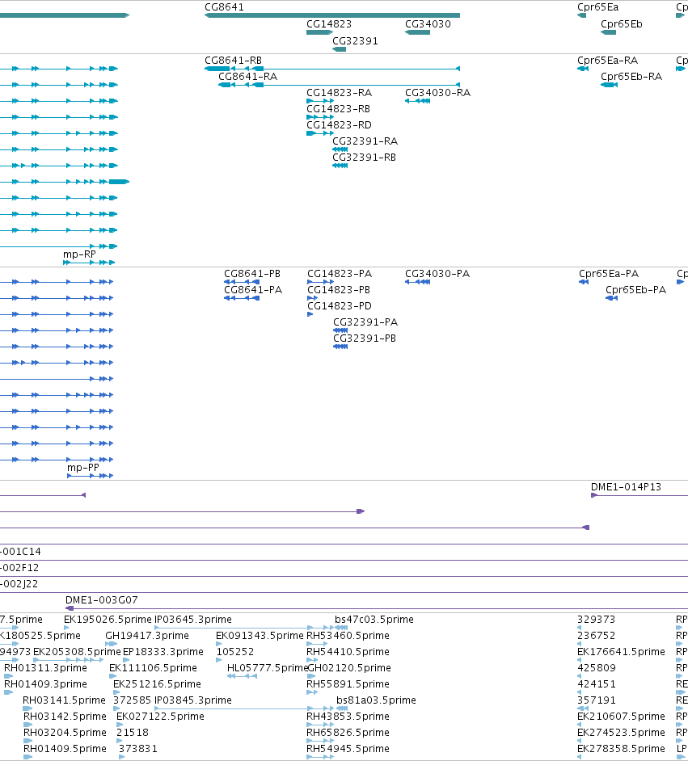Click EST bs47c03.5prime
The height and width of the screenshot is (761, 688).
[341, 628]
